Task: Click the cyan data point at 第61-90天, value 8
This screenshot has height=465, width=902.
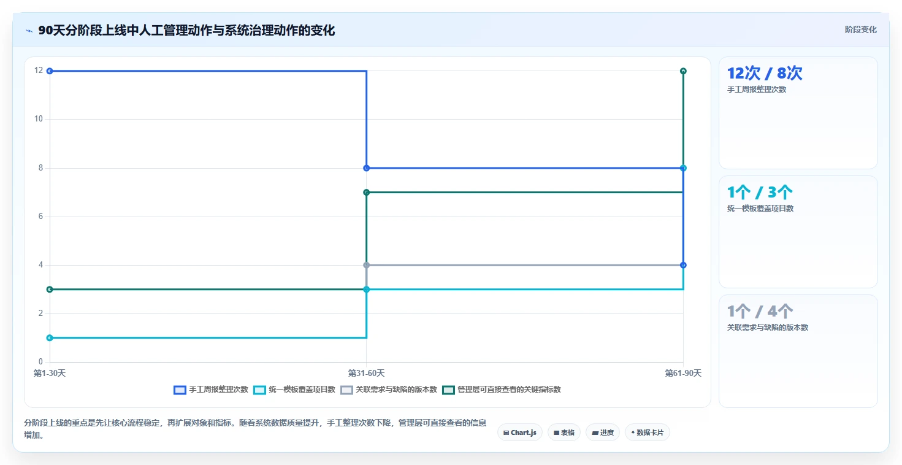Action: 683,168
